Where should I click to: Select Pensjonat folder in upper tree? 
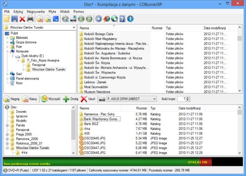39,65
